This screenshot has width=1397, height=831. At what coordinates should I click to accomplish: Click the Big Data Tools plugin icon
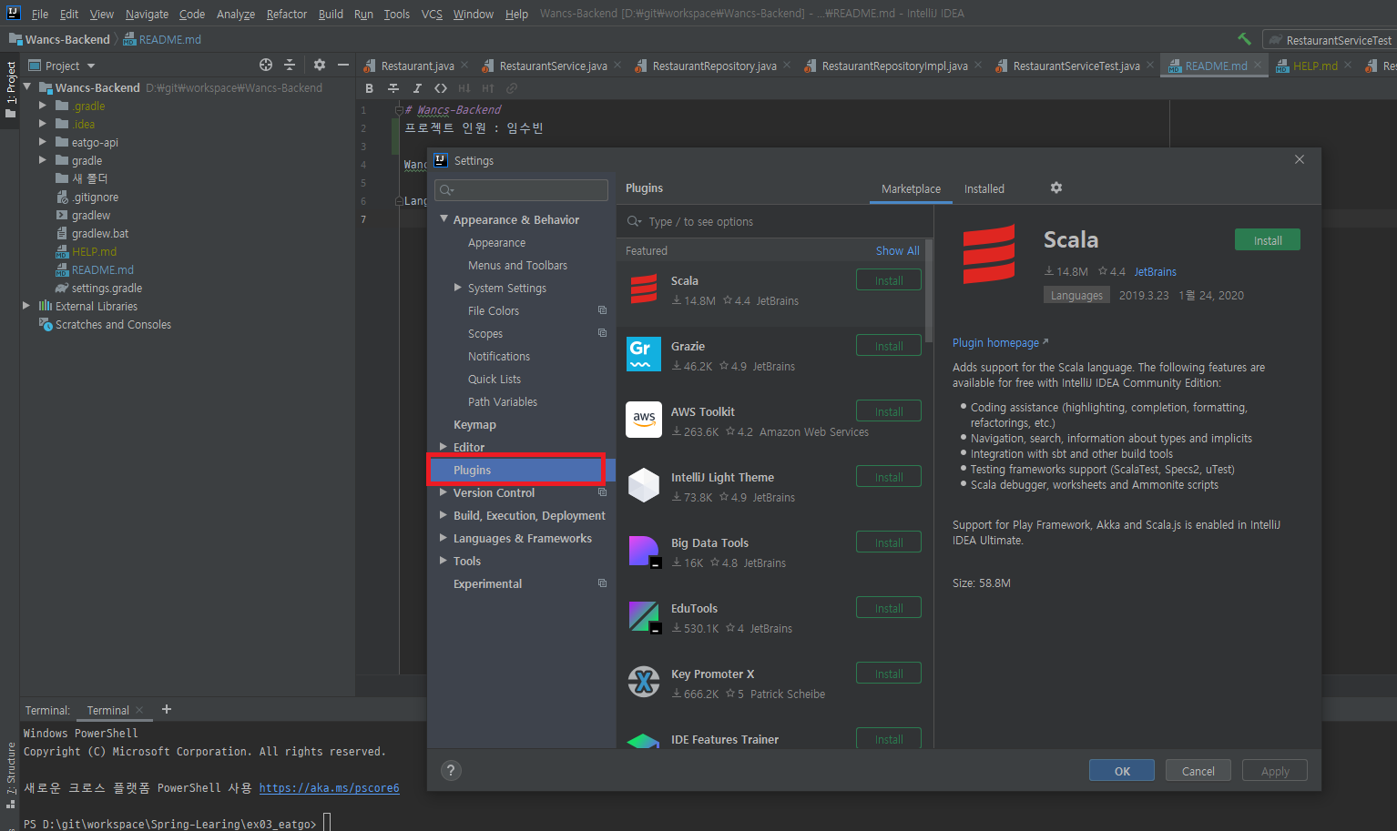pos(644,551)
